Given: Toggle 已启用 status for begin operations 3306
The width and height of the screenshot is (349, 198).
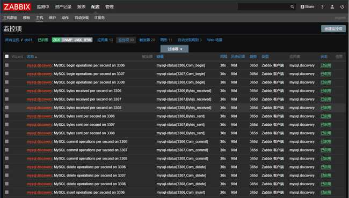Looking at the screenshot, I should [x=325, y=65].
